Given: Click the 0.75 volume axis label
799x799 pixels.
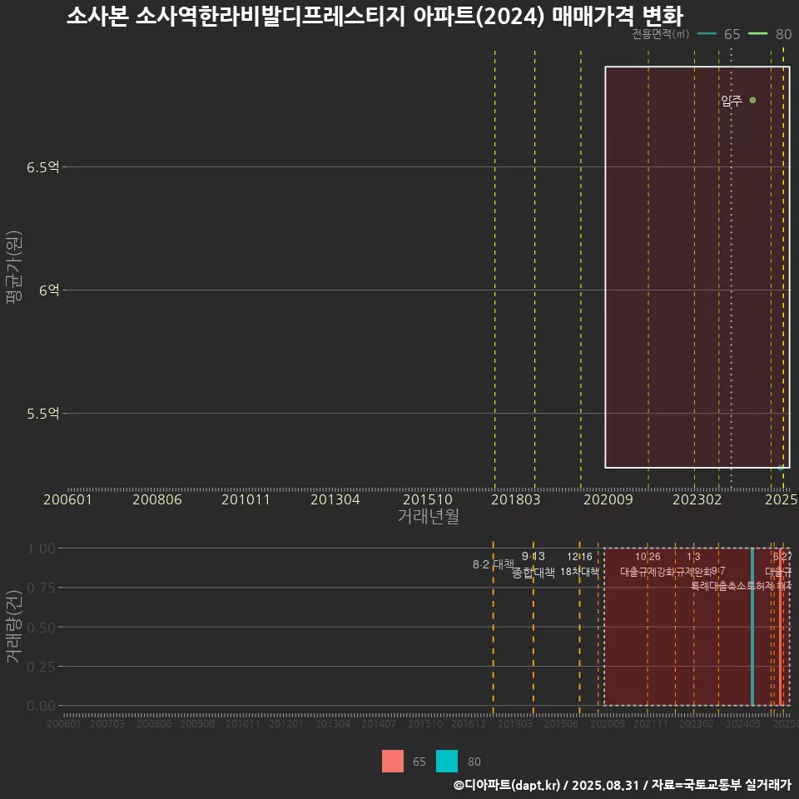Looking at the screenshot, I should [42, 588].
